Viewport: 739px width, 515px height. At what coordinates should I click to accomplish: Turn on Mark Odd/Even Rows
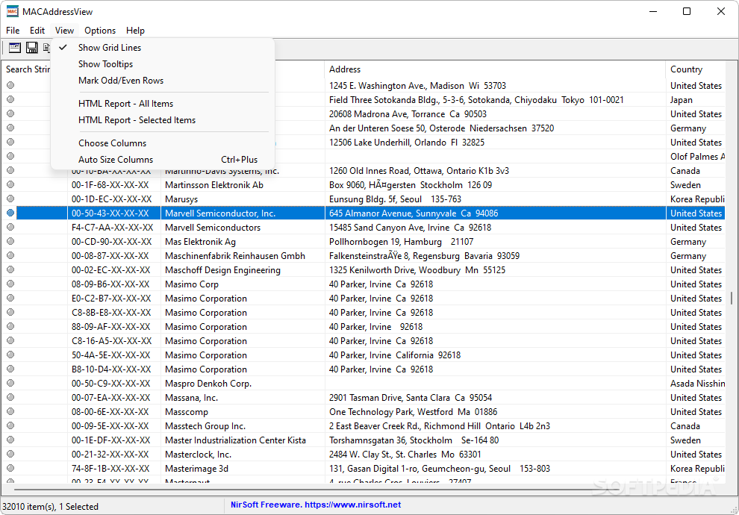click(163, 81)
